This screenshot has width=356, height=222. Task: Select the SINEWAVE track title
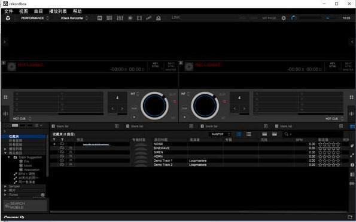pyautogui.click(x=162, y=148)
